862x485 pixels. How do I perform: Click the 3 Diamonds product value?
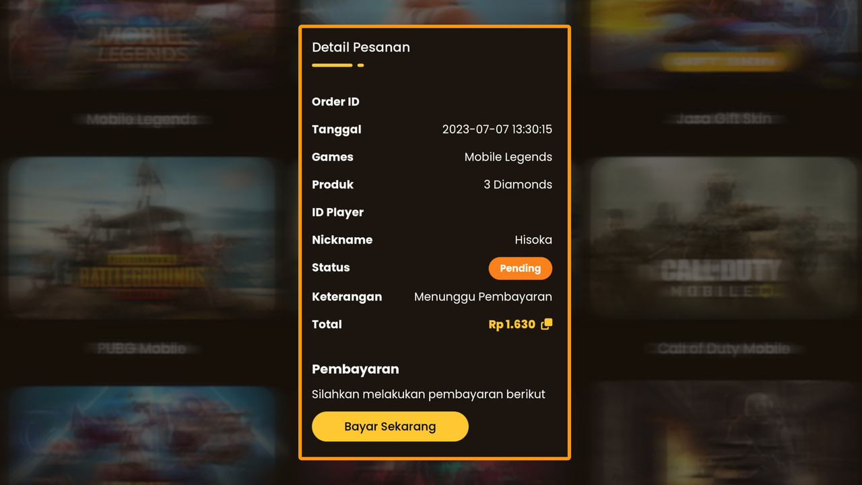click(x=518, y=185)
